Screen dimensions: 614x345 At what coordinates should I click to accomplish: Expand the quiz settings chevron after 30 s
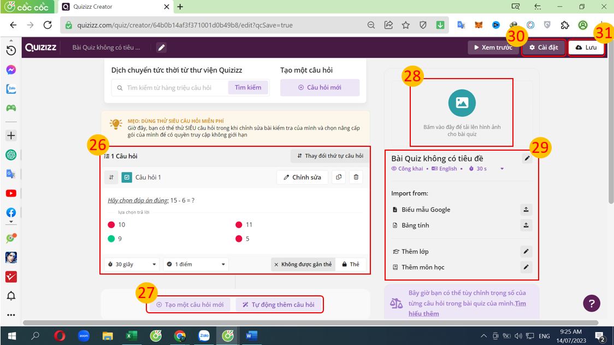tap(502, 169)
